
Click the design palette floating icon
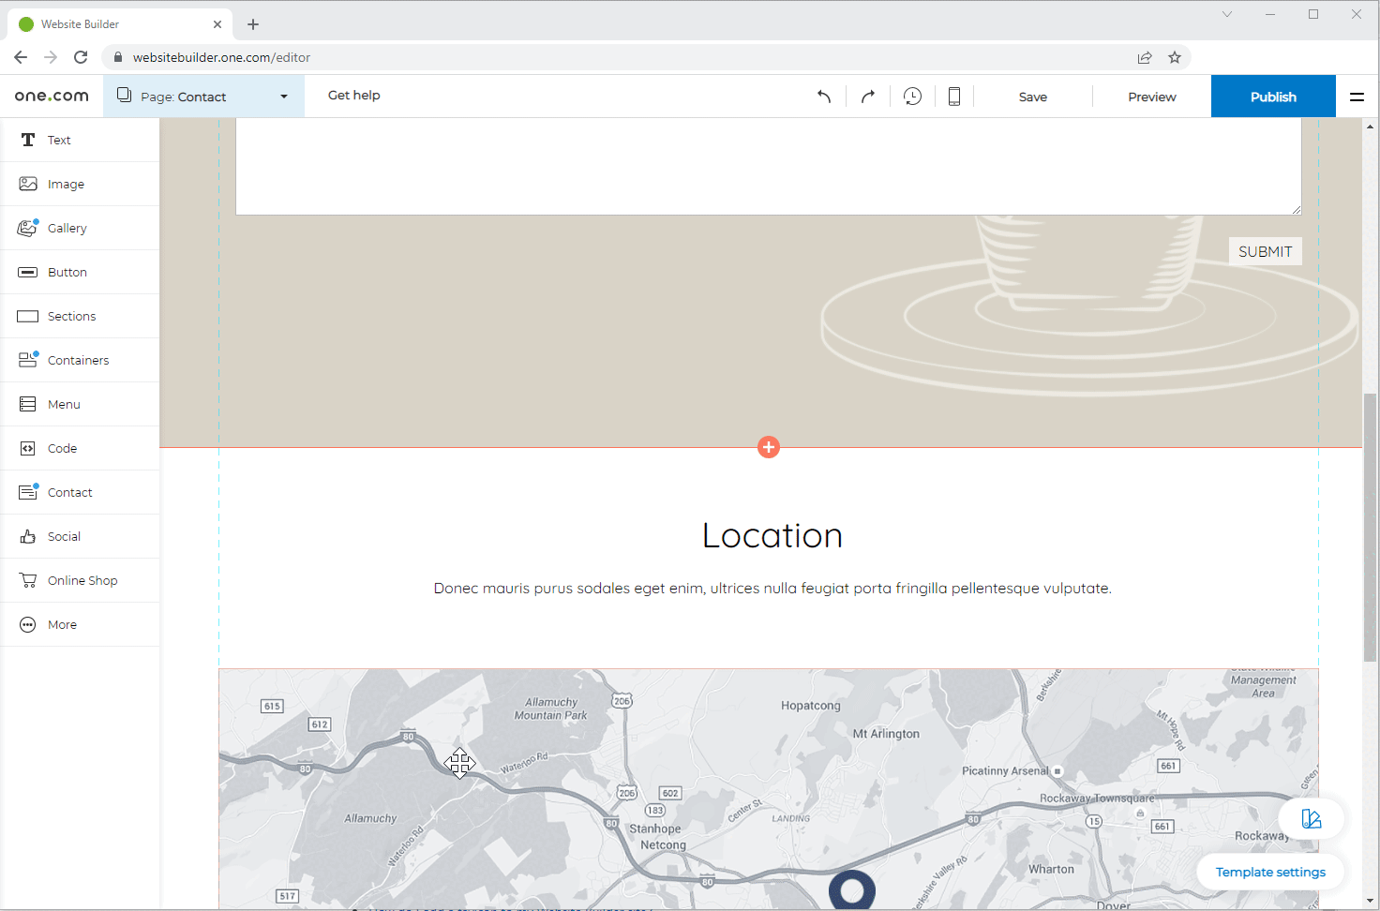(1311, 819)
